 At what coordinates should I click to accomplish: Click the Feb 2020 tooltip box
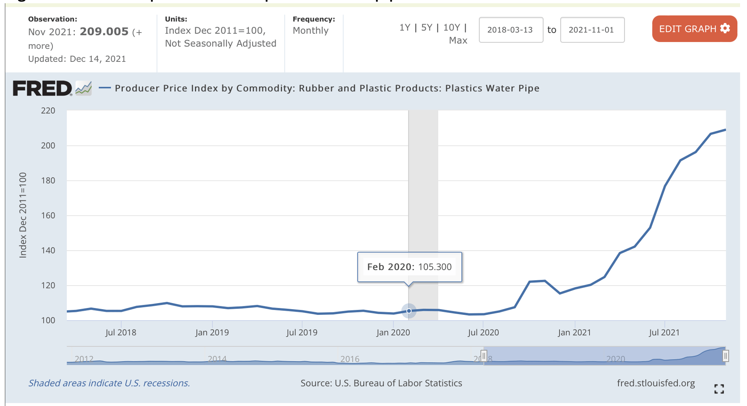(410, 267)
